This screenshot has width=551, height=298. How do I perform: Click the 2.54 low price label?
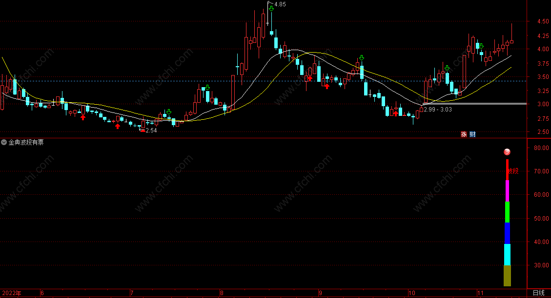click(151, 130)
